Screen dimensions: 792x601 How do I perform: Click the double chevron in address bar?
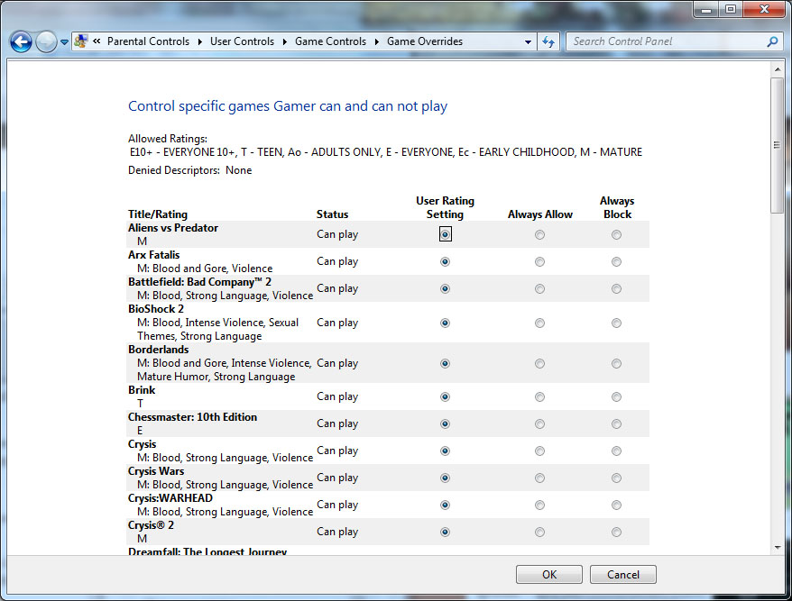[x=97, y=41]
